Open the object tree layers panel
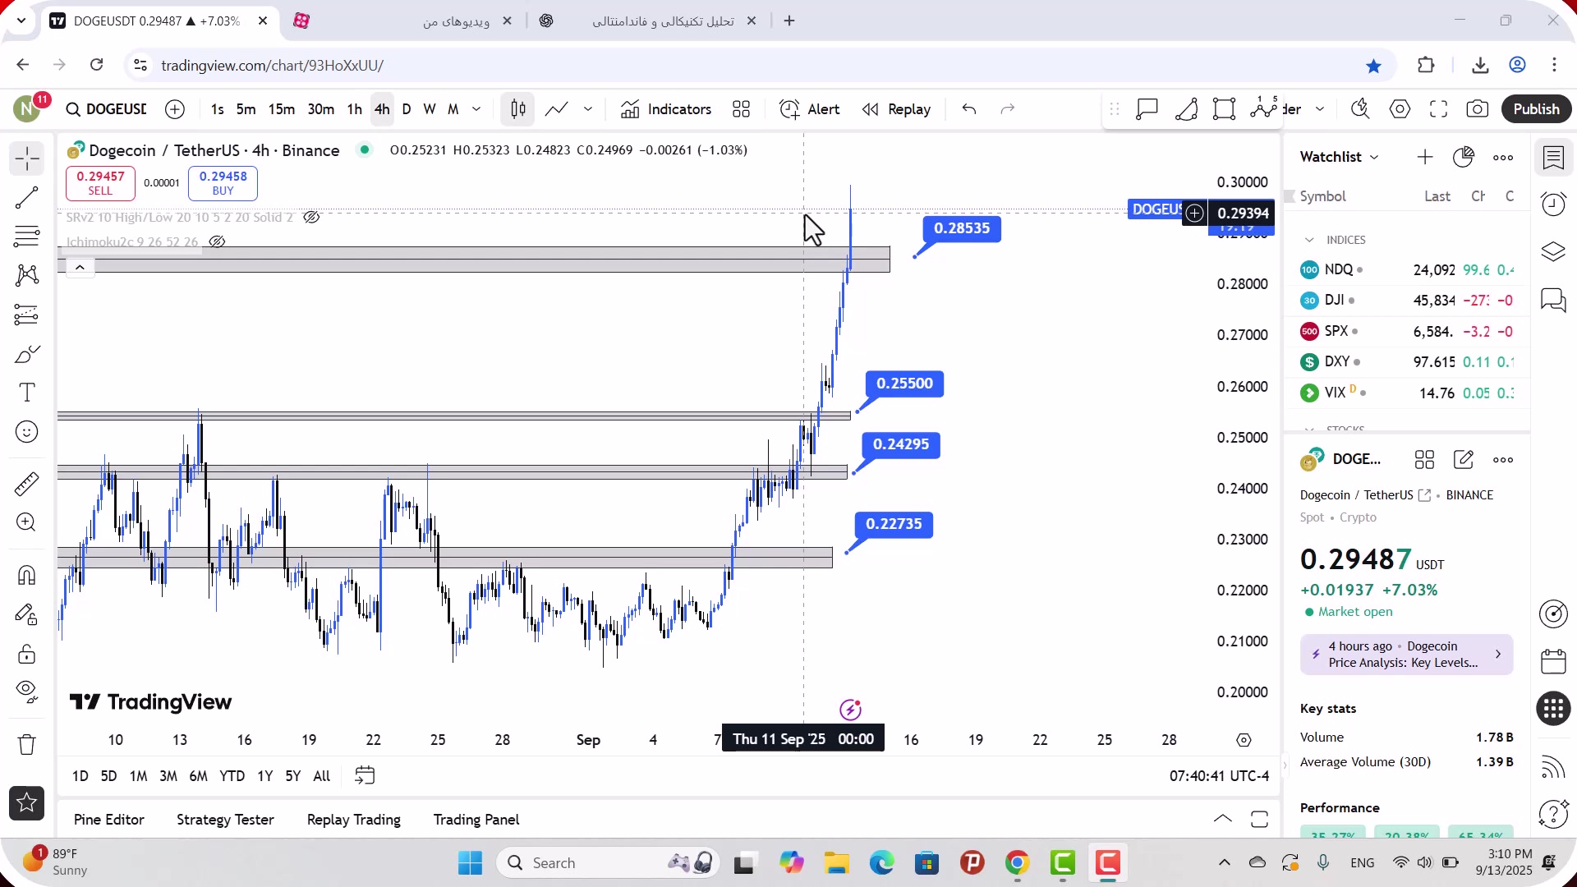Viewport: 1577px width, 887px height. [1553, 251]
